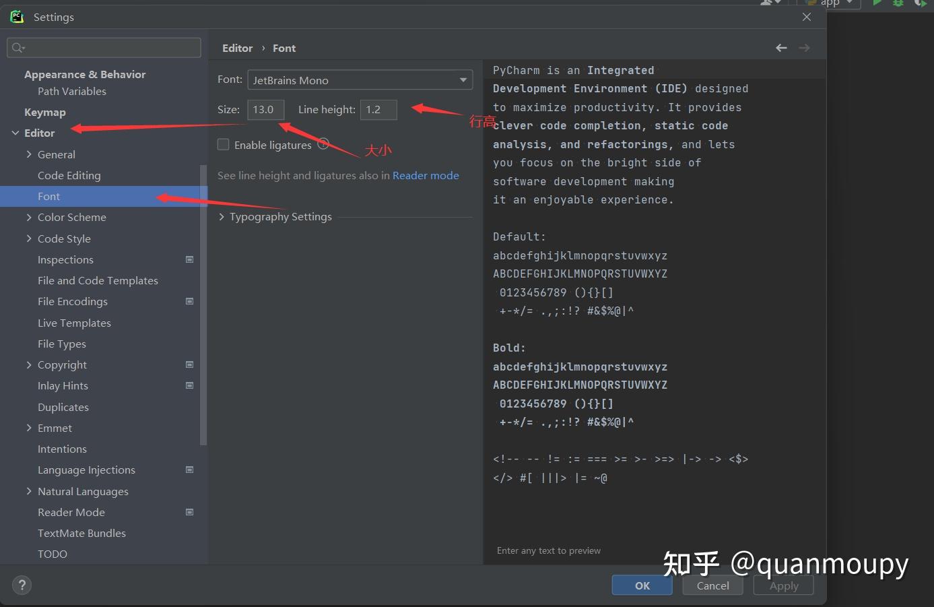Apply settings with the OK button
The height and width of the screenshot is (607, 934).
[641, 585]
